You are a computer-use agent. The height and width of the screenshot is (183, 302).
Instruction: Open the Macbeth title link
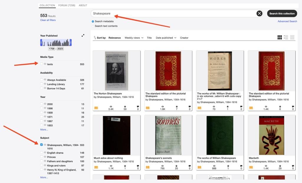(254, 158)
